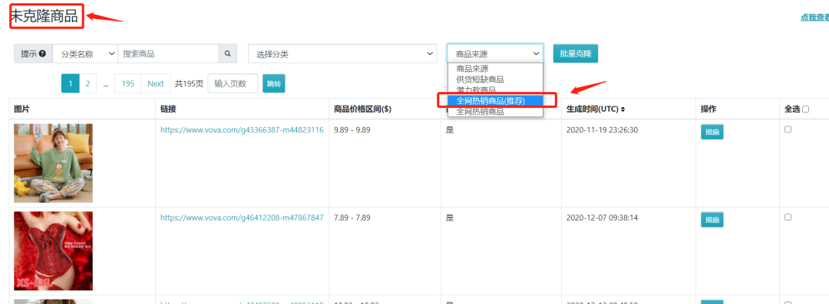The height and width of the screenshot is (304, 829).
Task: Select 全网热销商品(推荐) option
Action: tap(495, 101)
